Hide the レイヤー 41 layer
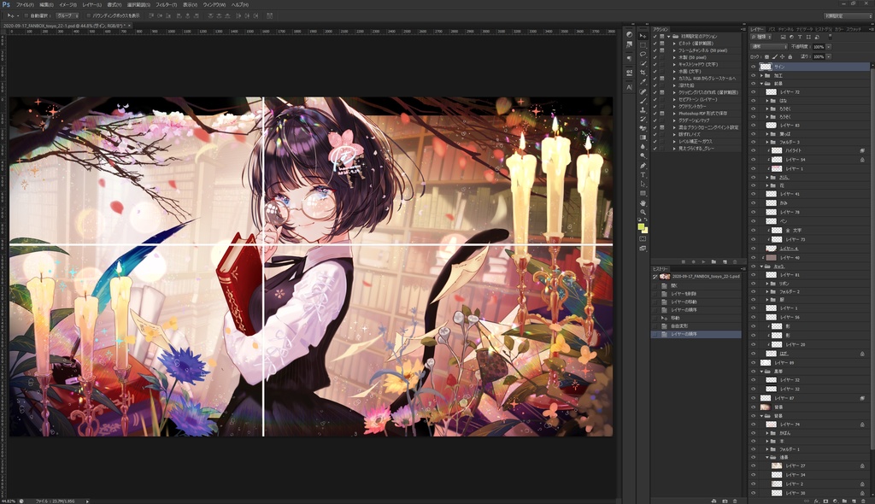This screenshot has width=875, height=504. pos(754,194)
